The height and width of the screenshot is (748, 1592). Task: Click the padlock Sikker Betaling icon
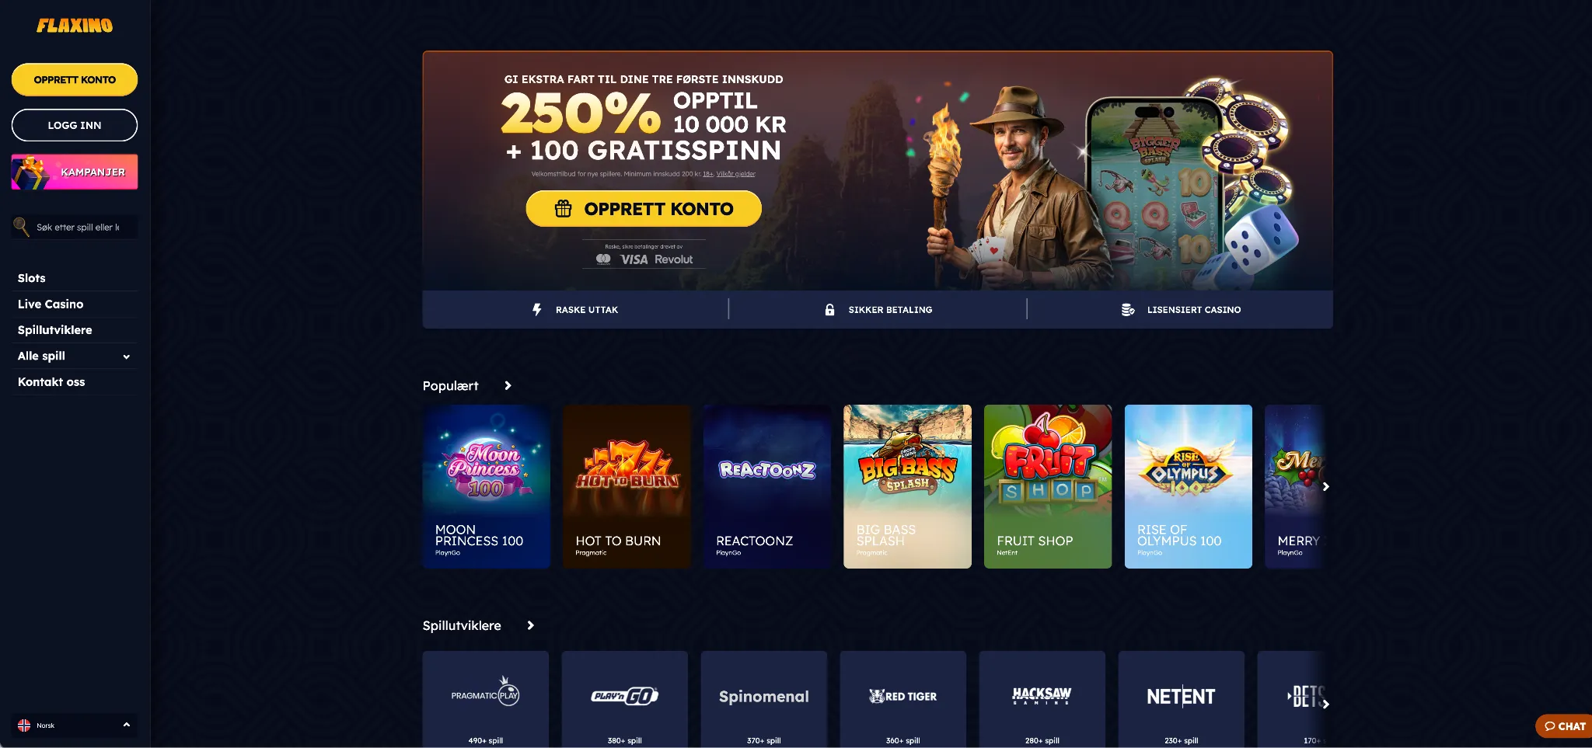(829, 309)
